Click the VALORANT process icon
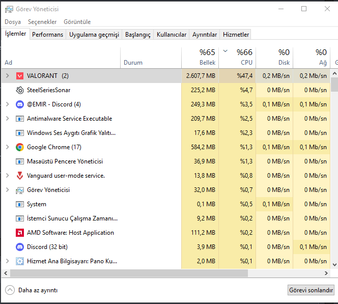Screen dimensions: 338x304 coord(20,76)
